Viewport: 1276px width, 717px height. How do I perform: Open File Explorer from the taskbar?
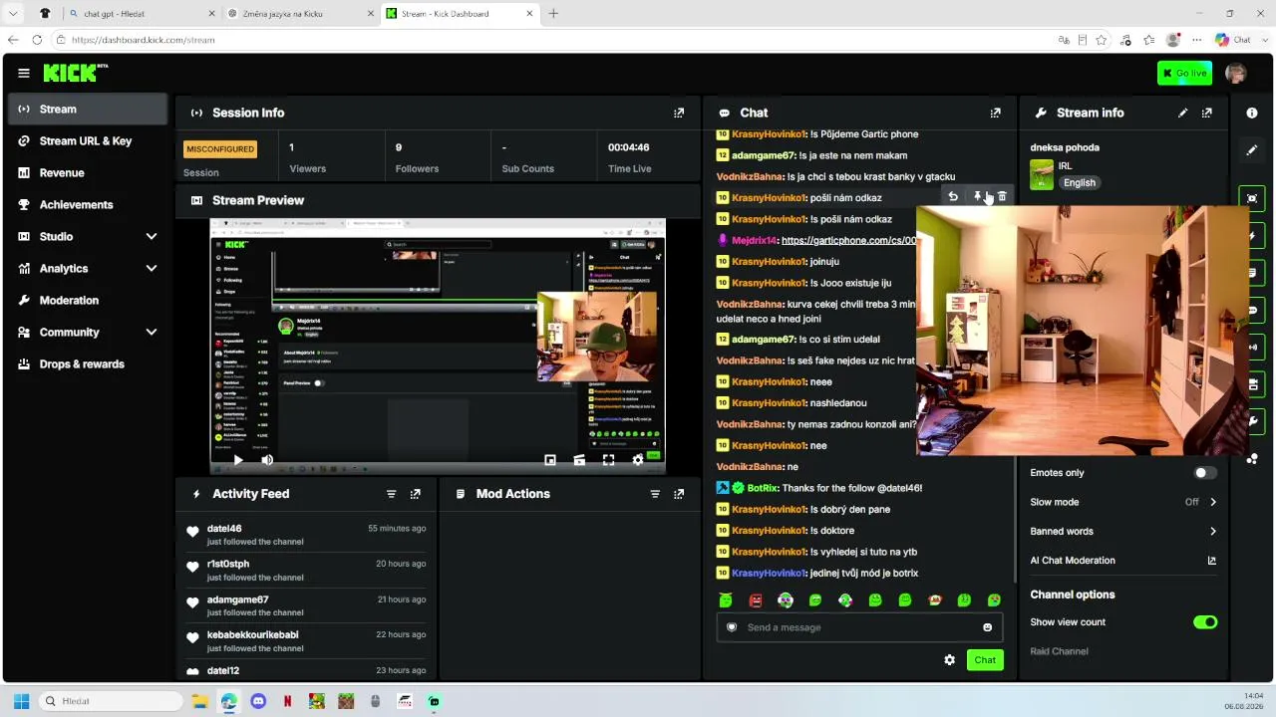point(200,701)
